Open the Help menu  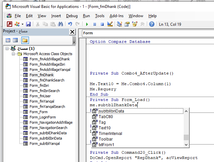click(152, 16)
